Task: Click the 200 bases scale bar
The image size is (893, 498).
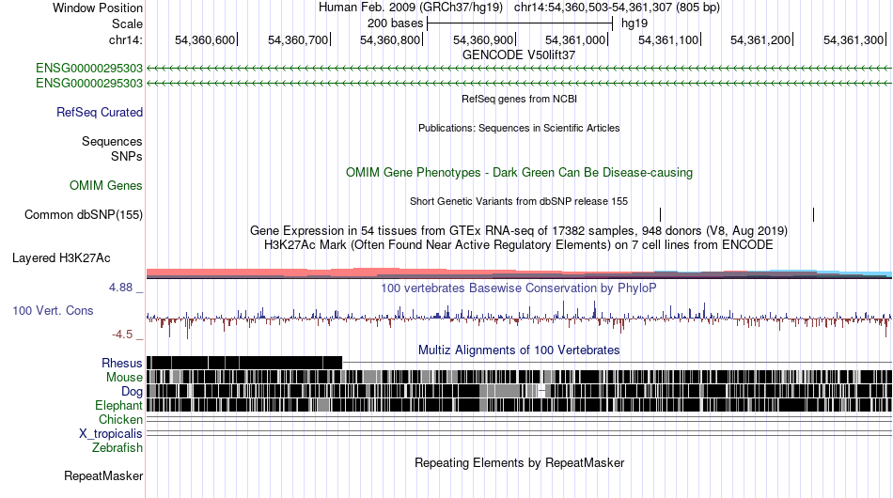Action: 520,23
